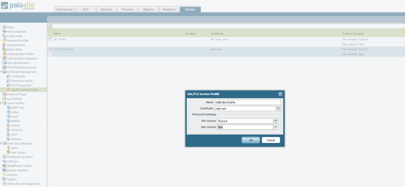Viewport: 405px width, 187px height.
Task: Open the Policies tab
Action: [128, 9]
